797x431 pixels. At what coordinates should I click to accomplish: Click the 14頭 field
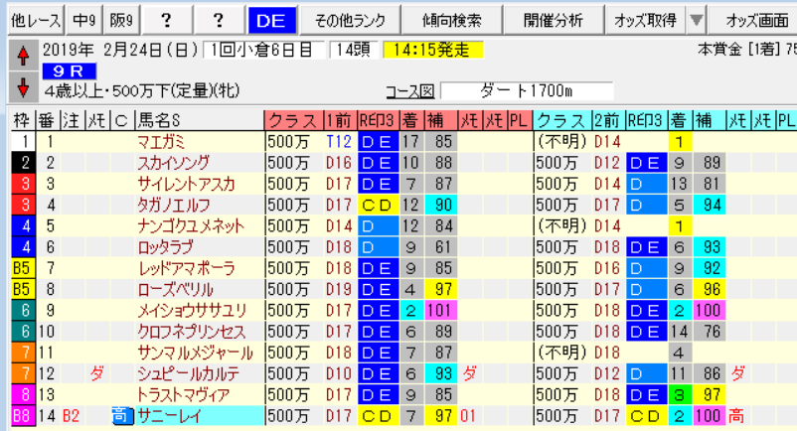[353, 51]
